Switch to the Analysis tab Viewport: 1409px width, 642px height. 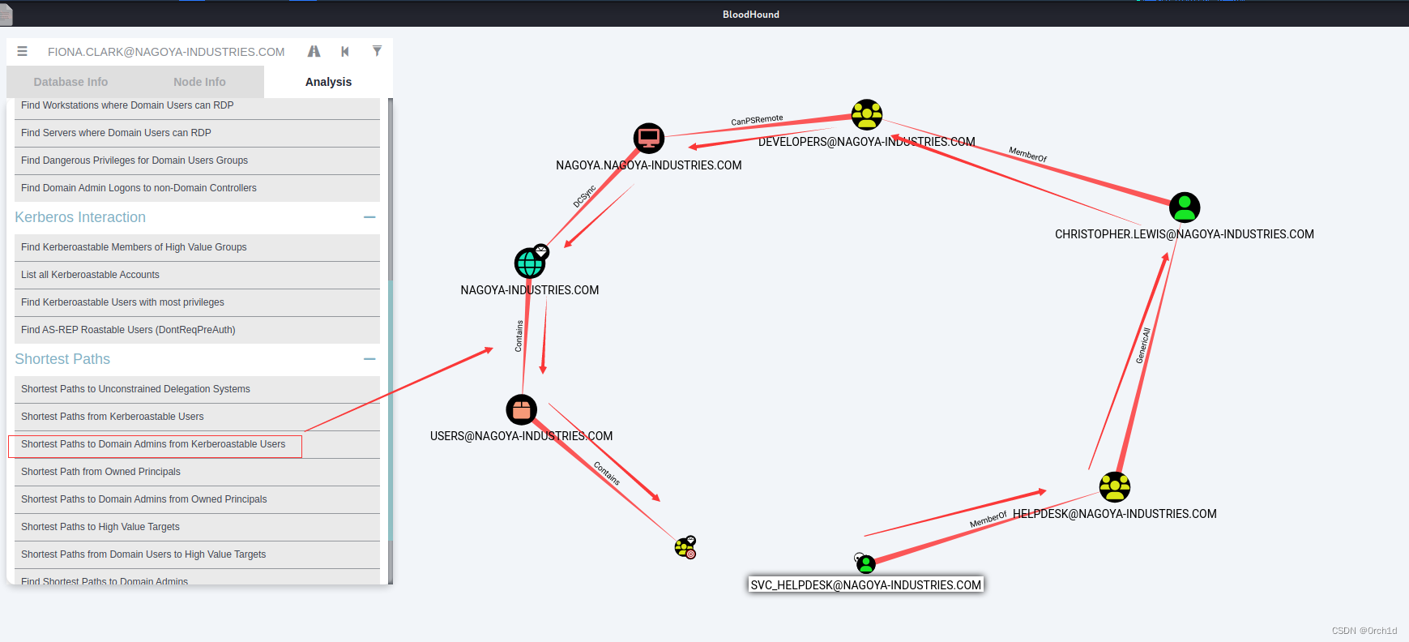[328, 82]
